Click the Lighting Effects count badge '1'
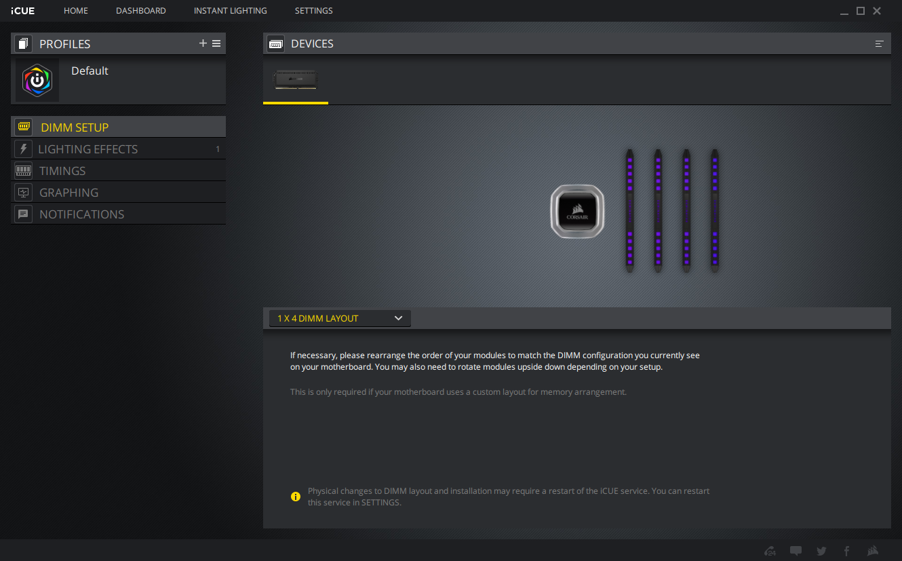Viewport: 902px width, 561px height. point(218,149)
